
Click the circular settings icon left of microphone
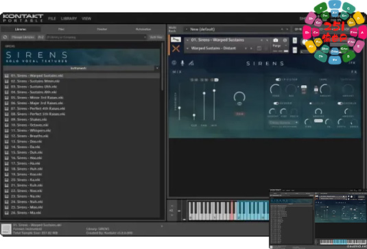point(174,62)
